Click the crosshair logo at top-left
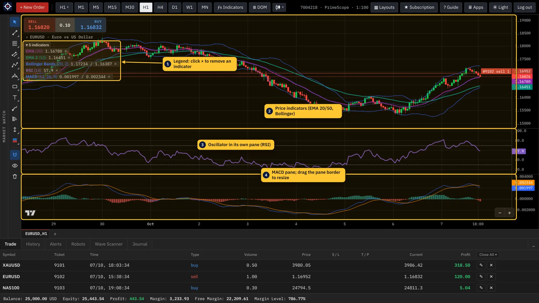Image resolution: width=539 pixels, height=303 pixels. click(8, 6)
